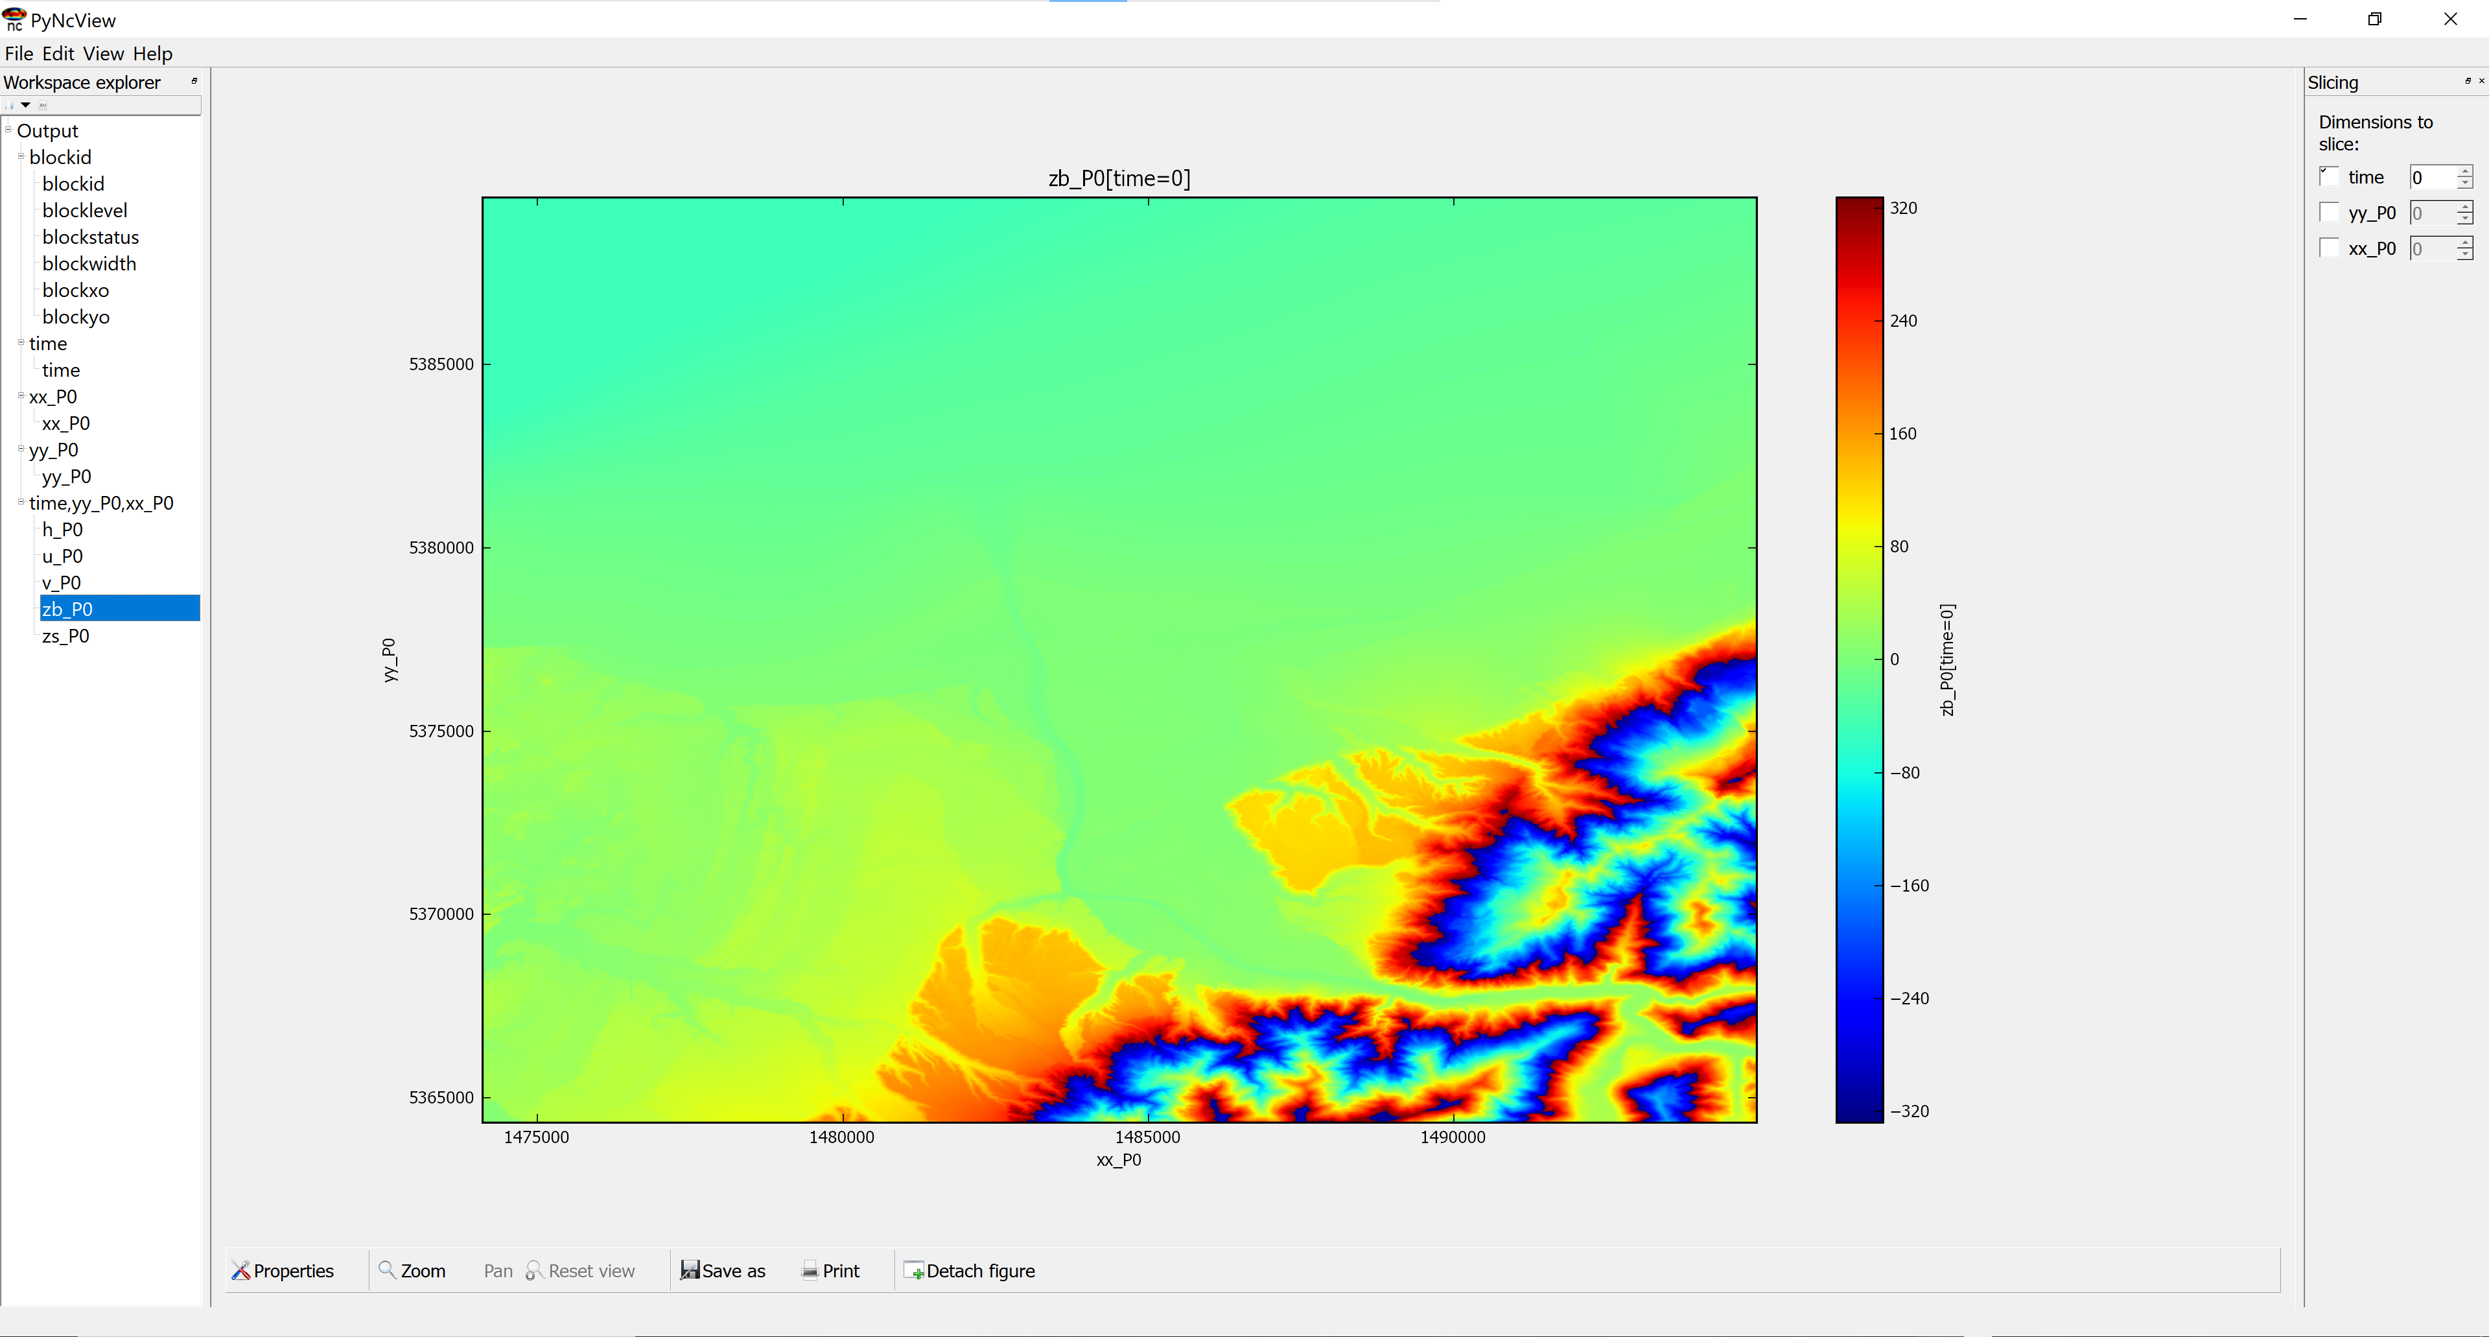Click Save as disk icon
Screen dimensions: 2489x1337
coord(689,1270)
